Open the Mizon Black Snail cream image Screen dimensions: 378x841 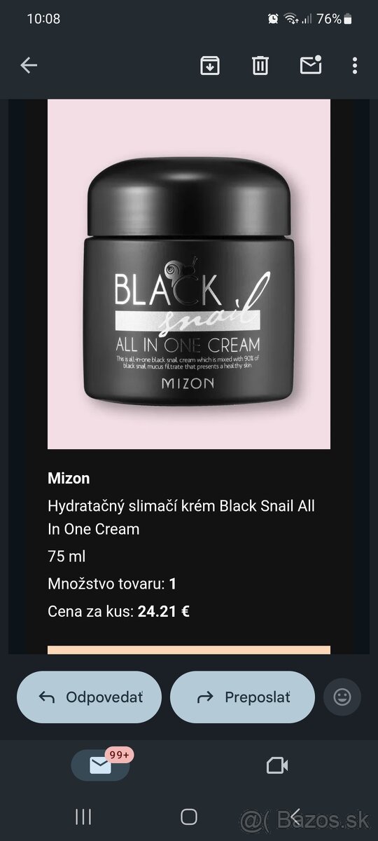pos(189,274)
